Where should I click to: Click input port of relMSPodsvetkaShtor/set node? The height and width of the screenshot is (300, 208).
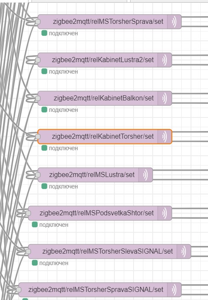pyautogui.click(x=28, y=213)
